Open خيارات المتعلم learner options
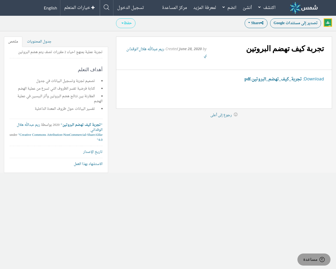This screenshot has width=336, height=269. pos(80,8)
